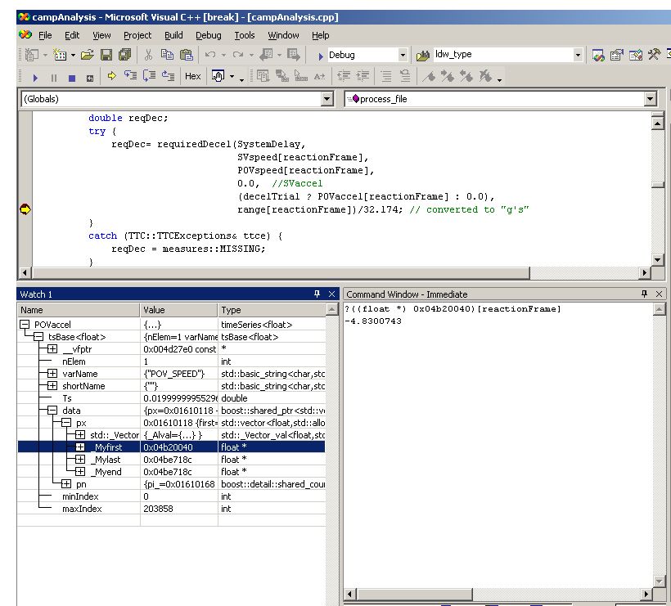Open the process_file member dropdown
Screen dimensions: 671x606
(650, 99)
